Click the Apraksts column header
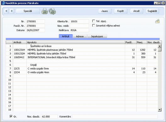This screenshot has height=122, width=166. click(x=76, y=42)
